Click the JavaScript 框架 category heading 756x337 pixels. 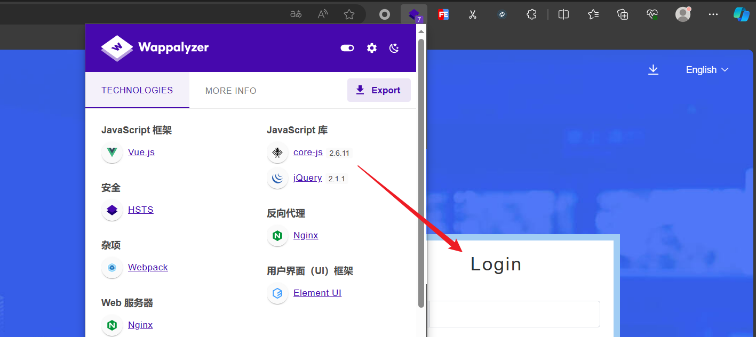click(x=137, y=130)
